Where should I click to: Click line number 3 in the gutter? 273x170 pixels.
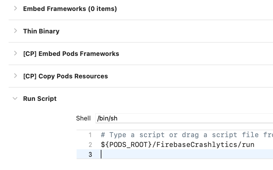click(90, 154)
